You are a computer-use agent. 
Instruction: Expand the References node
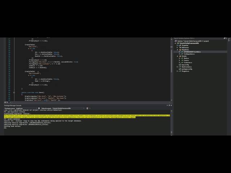click(177, 48)
